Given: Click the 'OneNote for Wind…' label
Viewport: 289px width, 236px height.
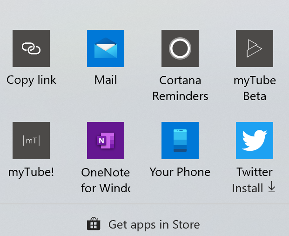Looking at the screenshot, I should pyautogui.click(x=106, y=180).
